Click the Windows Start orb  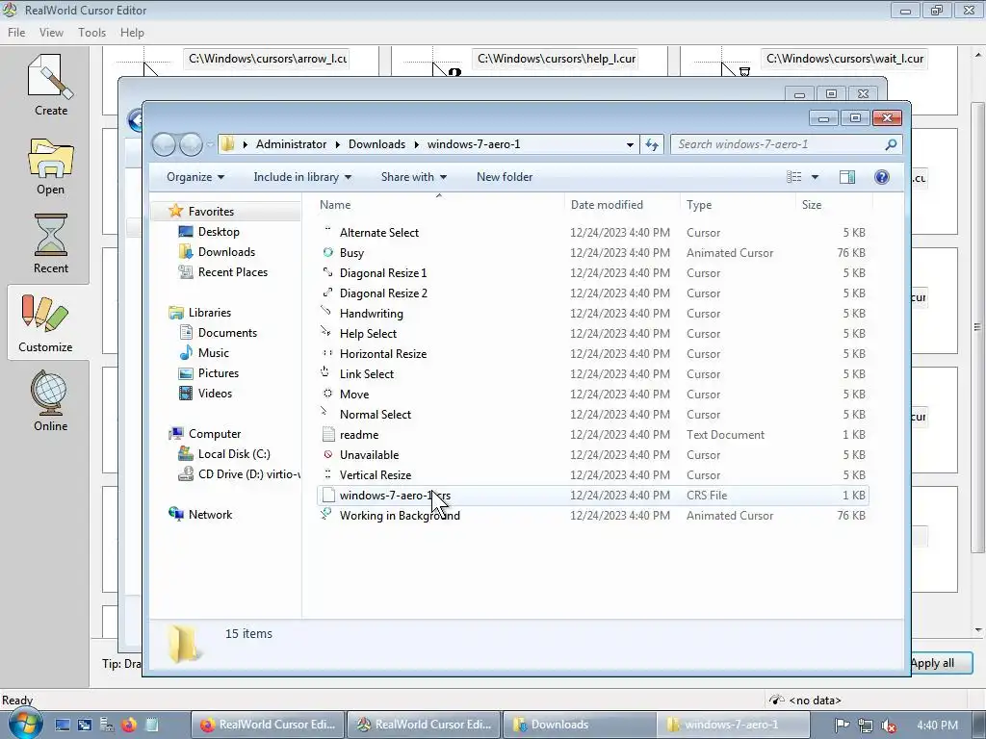pos(24,724)
